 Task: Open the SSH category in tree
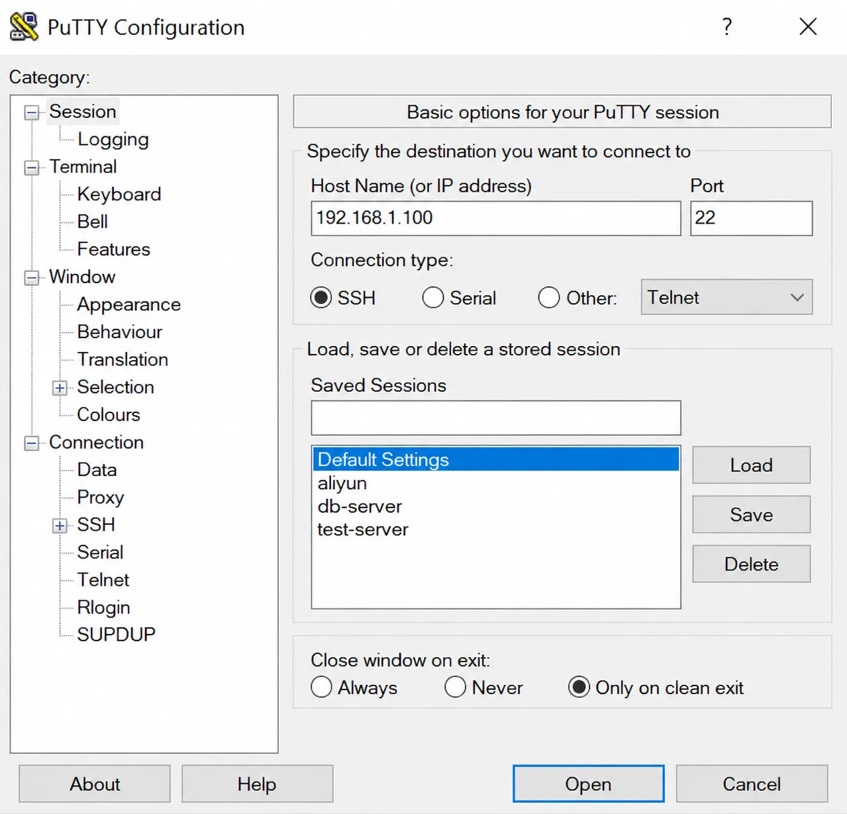point(96,525)
